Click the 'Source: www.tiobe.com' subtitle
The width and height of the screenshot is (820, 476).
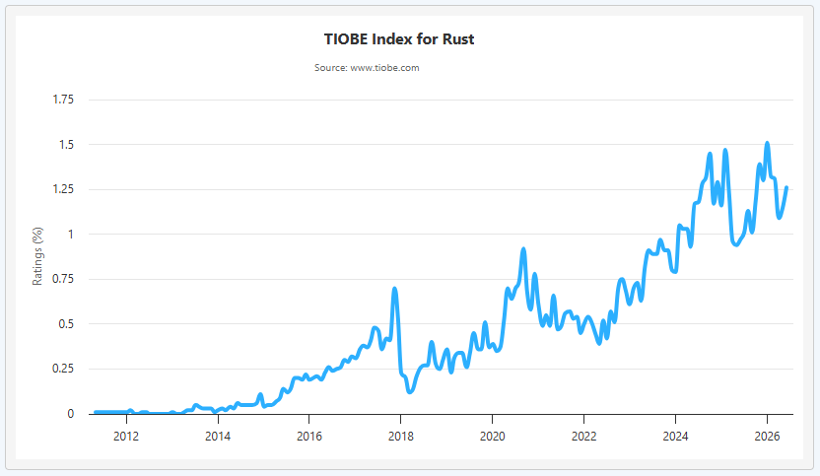(x=367, y=67)
